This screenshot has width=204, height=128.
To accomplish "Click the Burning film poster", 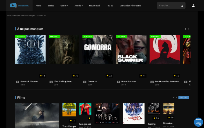I will (x=154, y=109).
